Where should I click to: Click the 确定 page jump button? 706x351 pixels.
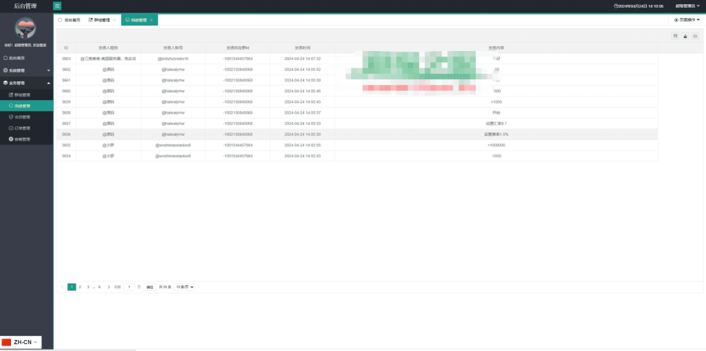click(150, 287)
